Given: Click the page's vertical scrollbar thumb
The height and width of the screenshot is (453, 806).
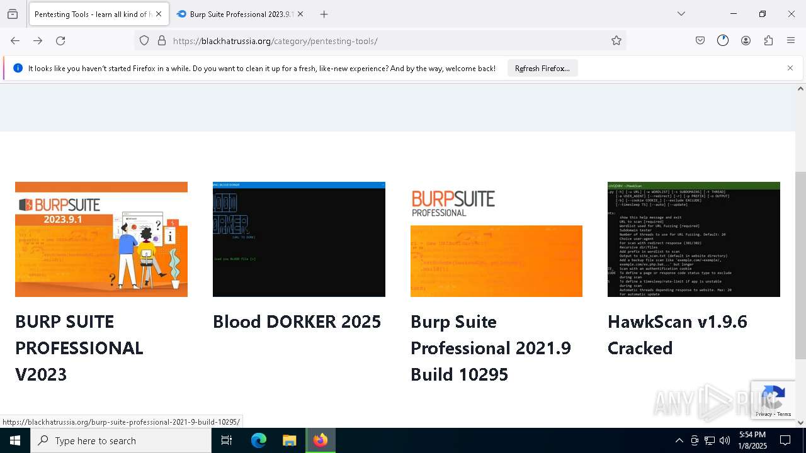Looking at the screenshot, I should pyautogui.click(x=800, y=266).
